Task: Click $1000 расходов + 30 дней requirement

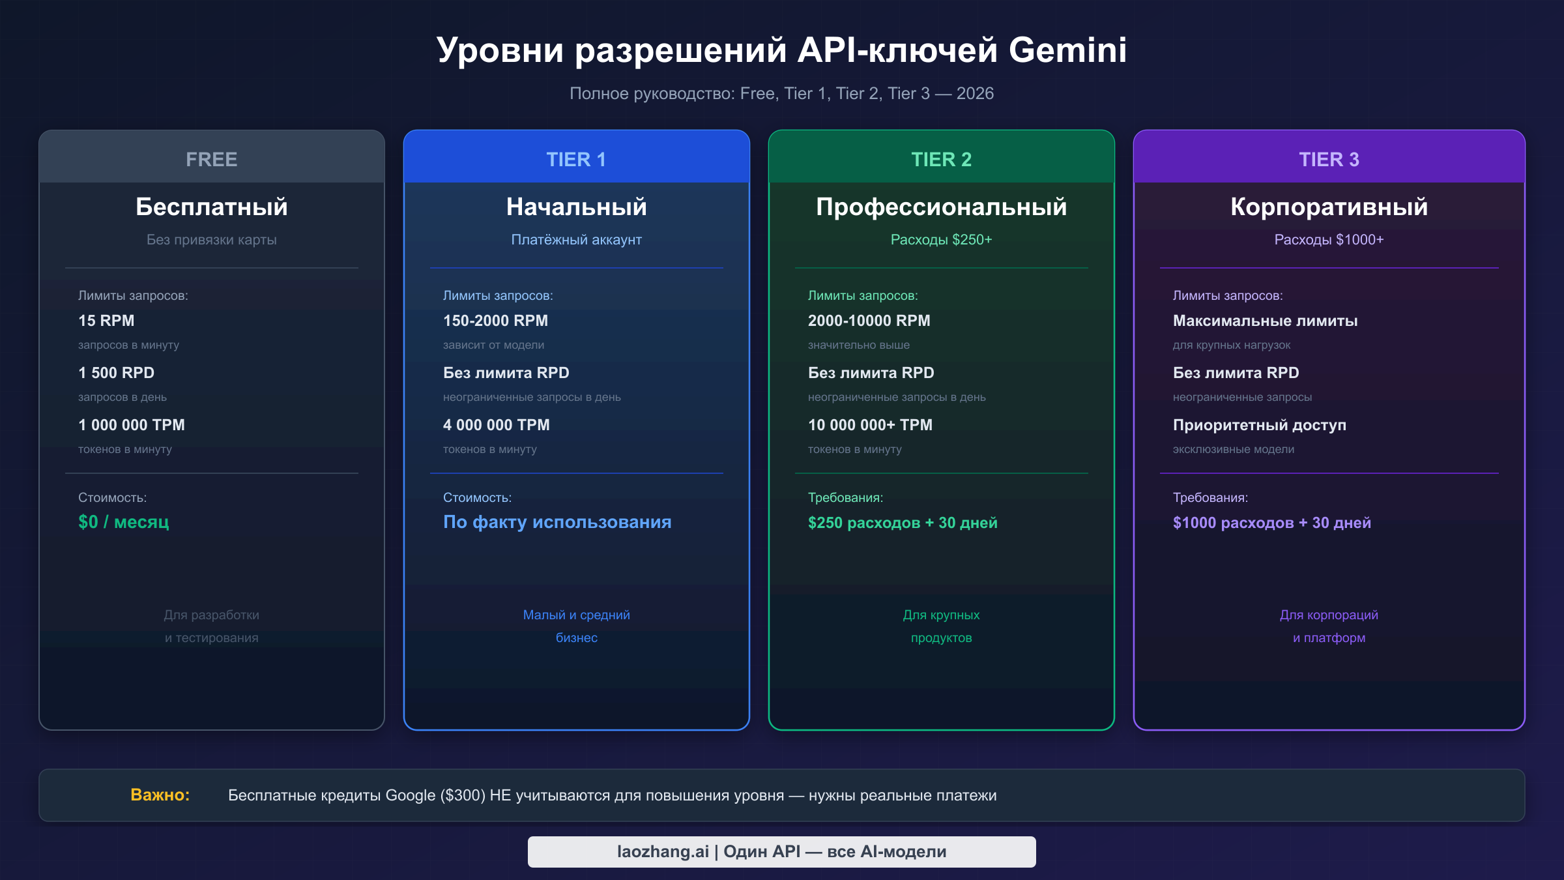Action: pyautogui.click(x=1271, y=523)
